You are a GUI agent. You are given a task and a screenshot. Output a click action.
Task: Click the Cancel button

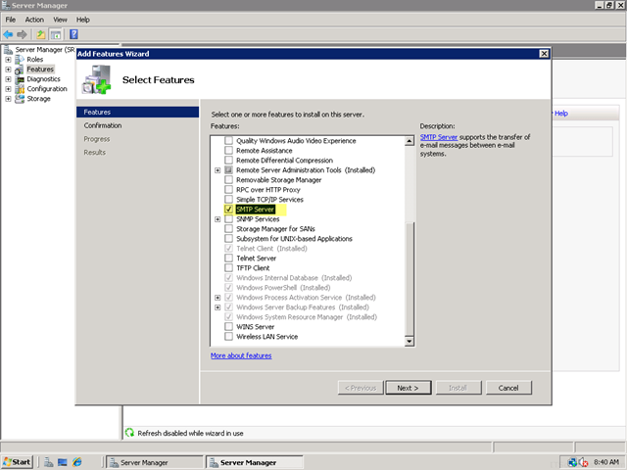click(x=508, y=388)
